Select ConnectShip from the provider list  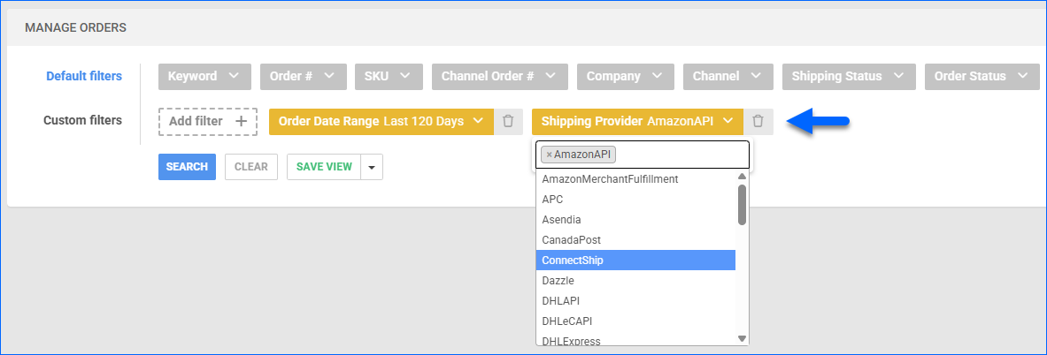[635, 261]
